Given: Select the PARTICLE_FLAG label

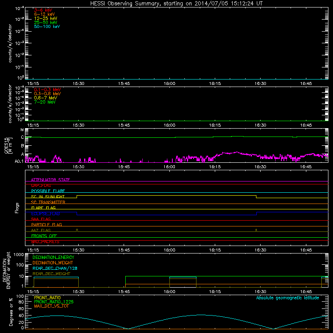Looking at the screenshot, I should (x=47, y=224).
